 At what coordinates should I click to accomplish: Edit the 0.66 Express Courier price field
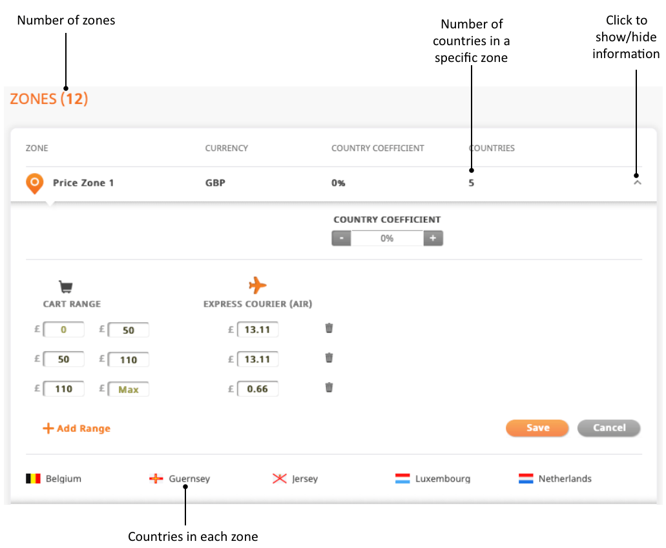coord(257,389)
